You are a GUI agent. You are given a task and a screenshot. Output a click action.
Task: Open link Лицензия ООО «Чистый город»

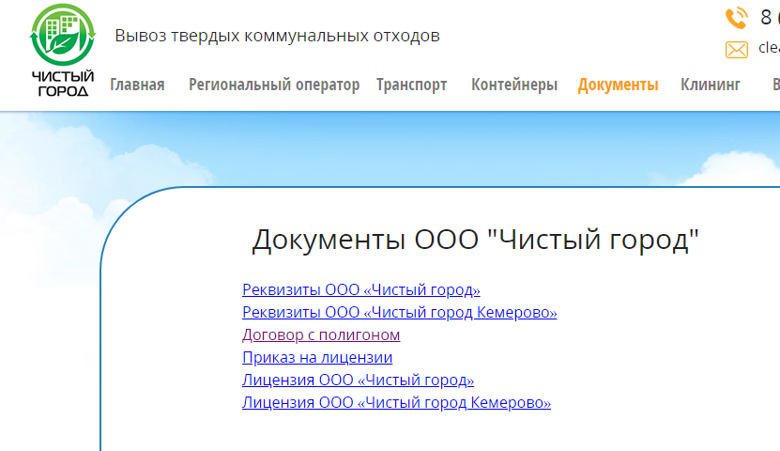[x=359, y=380]
